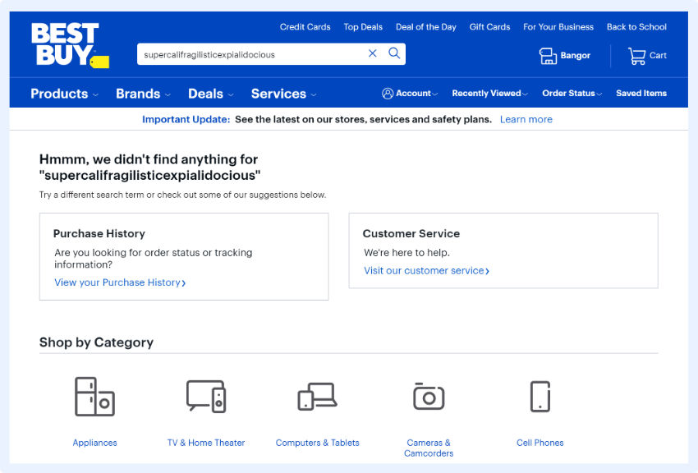Screen dimensions: 698x473
Task: Click inside the search text field
Action: click(x=246, y=54)
